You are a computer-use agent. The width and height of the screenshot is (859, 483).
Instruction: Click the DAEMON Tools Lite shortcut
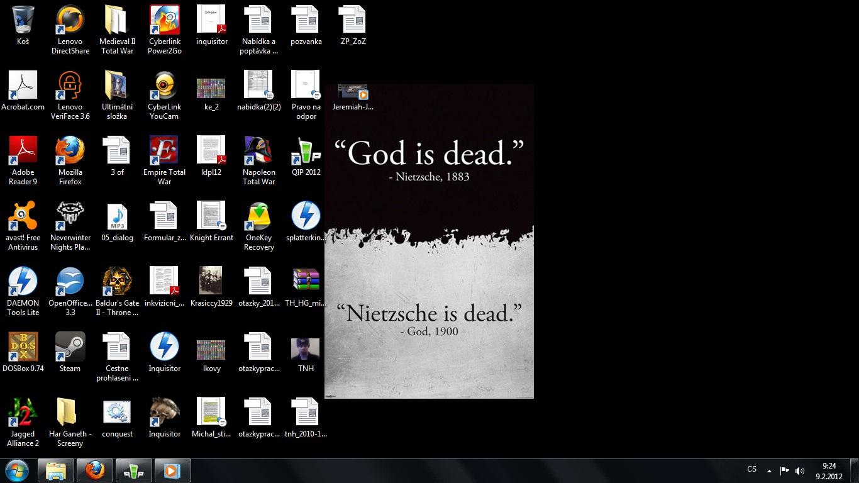coord(23,282)
